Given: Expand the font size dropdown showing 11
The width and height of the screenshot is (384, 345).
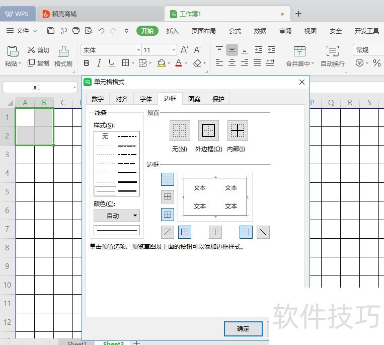Looking at the screenshot, I should pos(174,50).
